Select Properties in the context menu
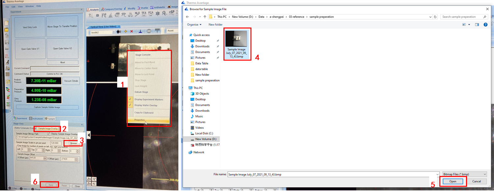Image resolution: width=494 pixels, height=194 pixels. [x=140, y=120]
